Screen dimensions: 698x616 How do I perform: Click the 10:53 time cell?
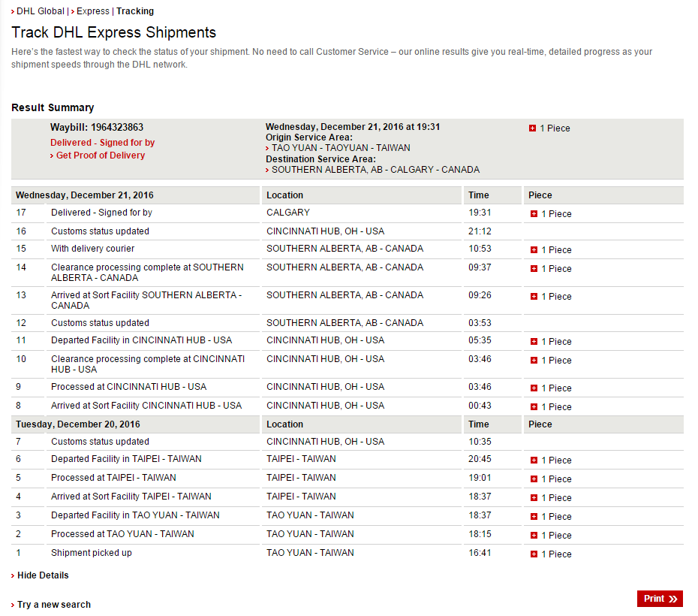pos(480,249)
